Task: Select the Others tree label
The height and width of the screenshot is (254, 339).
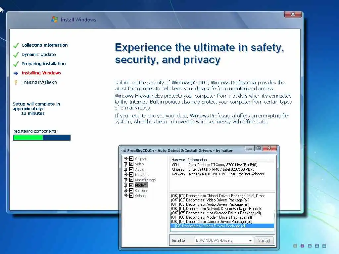Action: point(140,196)
